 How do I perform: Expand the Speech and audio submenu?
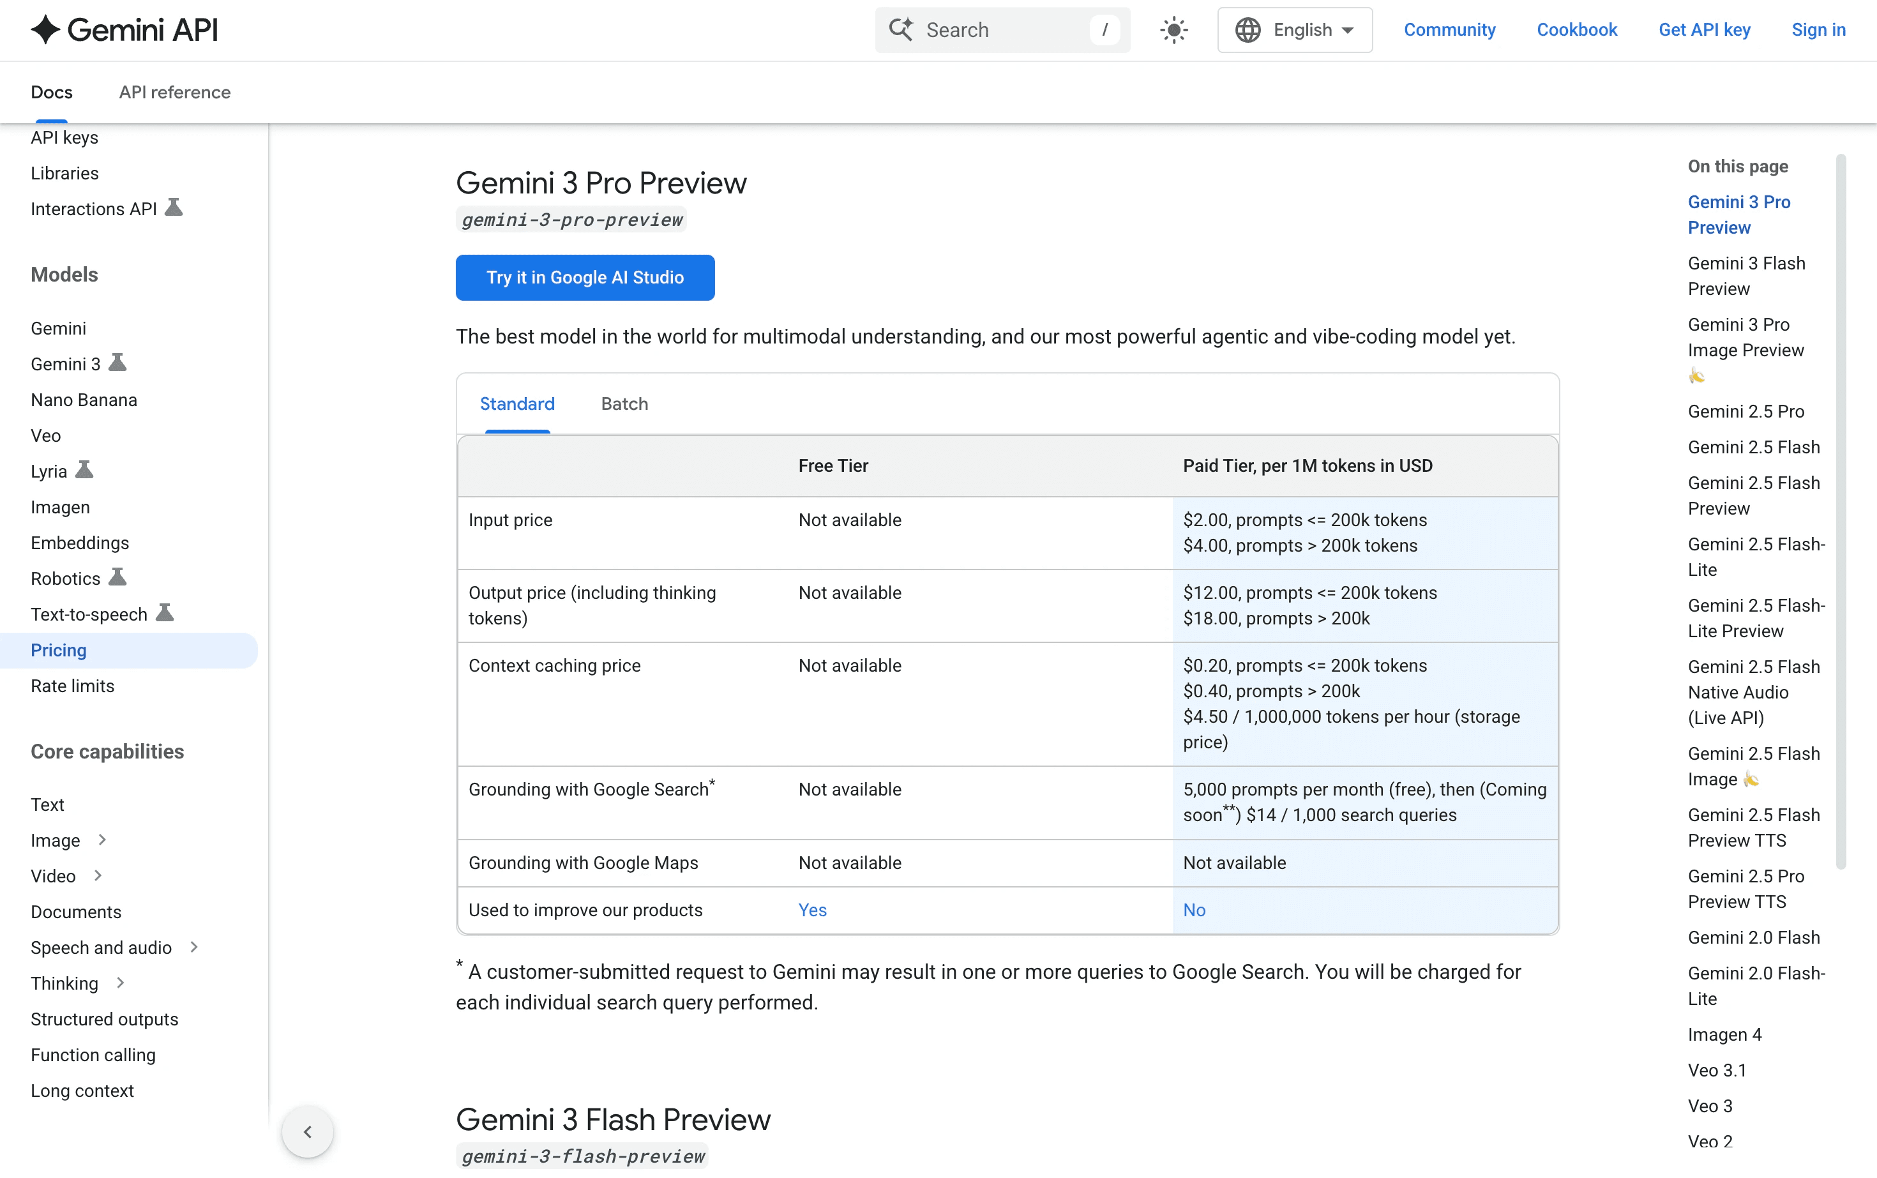(x=194, y=947)
